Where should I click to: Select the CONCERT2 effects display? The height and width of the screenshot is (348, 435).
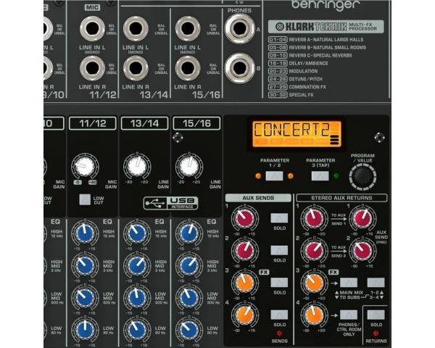[x=297, y=133]
